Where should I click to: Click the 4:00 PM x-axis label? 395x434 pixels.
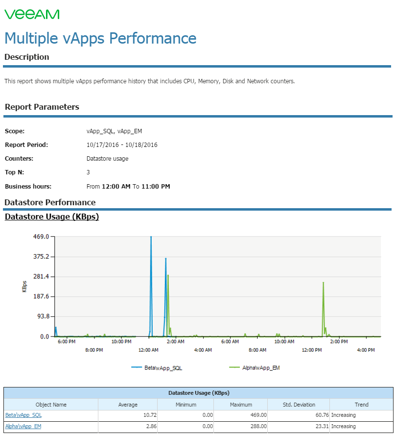(x=366, y=350)
